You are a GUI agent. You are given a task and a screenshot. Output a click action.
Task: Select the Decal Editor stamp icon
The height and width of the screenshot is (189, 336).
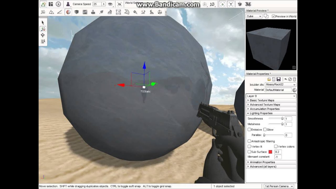(93, 12)
